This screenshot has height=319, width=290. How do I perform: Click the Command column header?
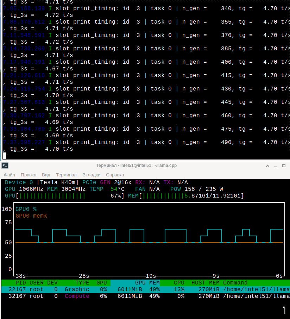tap(235, 283)
